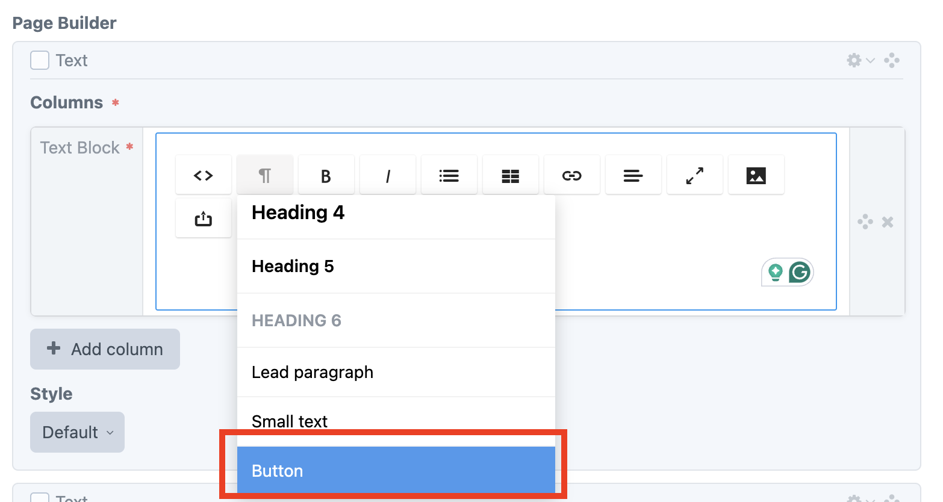Expand the editor to fullscreen
This screenshot has width=943, height=502.
pyautogui.click(x=695, y=175)
